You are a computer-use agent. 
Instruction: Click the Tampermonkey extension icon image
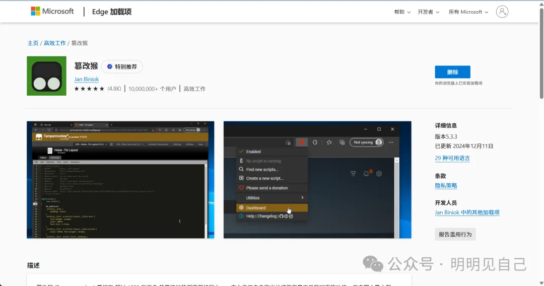[46, 76]
